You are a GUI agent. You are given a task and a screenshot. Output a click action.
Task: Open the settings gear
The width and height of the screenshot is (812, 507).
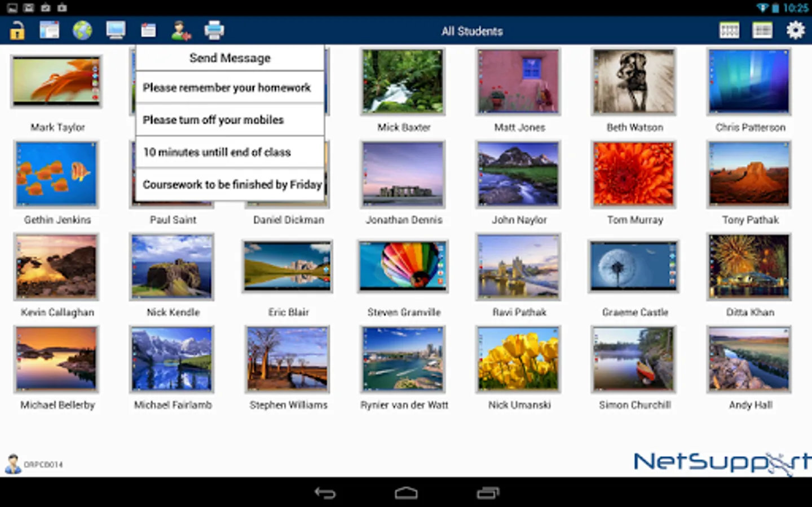[x=795, y=30]
